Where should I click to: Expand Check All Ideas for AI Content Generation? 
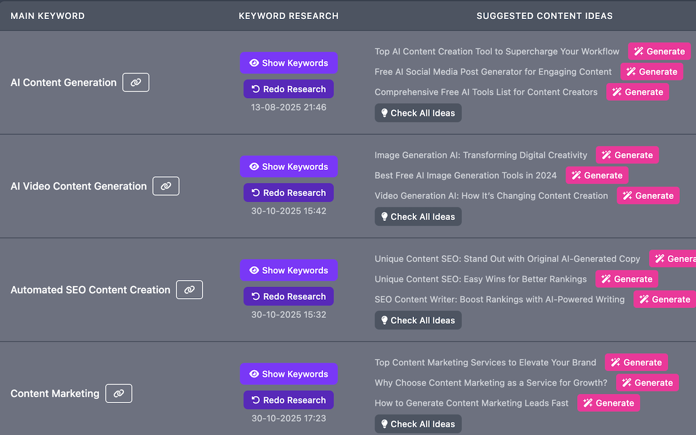[418, 113]
